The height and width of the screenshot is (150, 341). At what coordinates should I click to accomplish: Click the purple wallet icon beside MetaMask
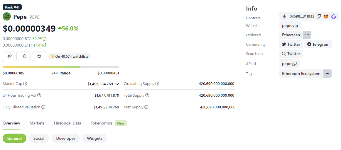(334, 16)
